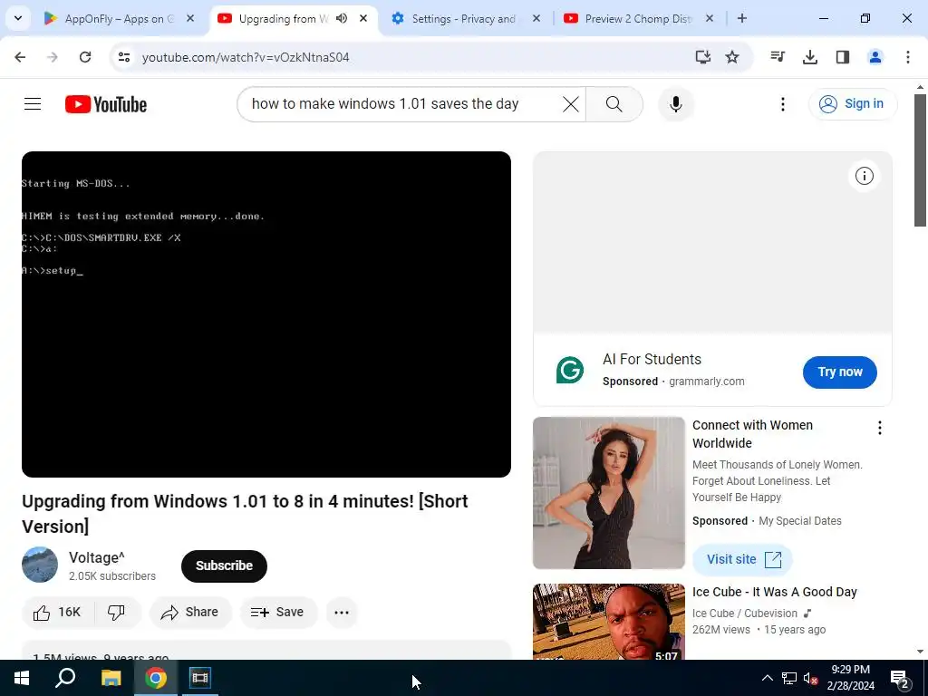928x696 pixels.
Task: Open the Voltage^ channel name link
Action: click(96, 557)
